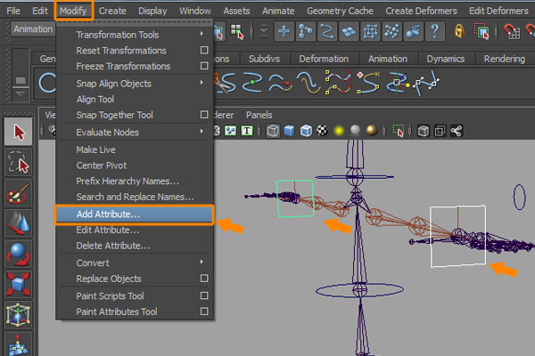Open Reset Transformations option box
The image size is (535, 356).
[204, 50]
